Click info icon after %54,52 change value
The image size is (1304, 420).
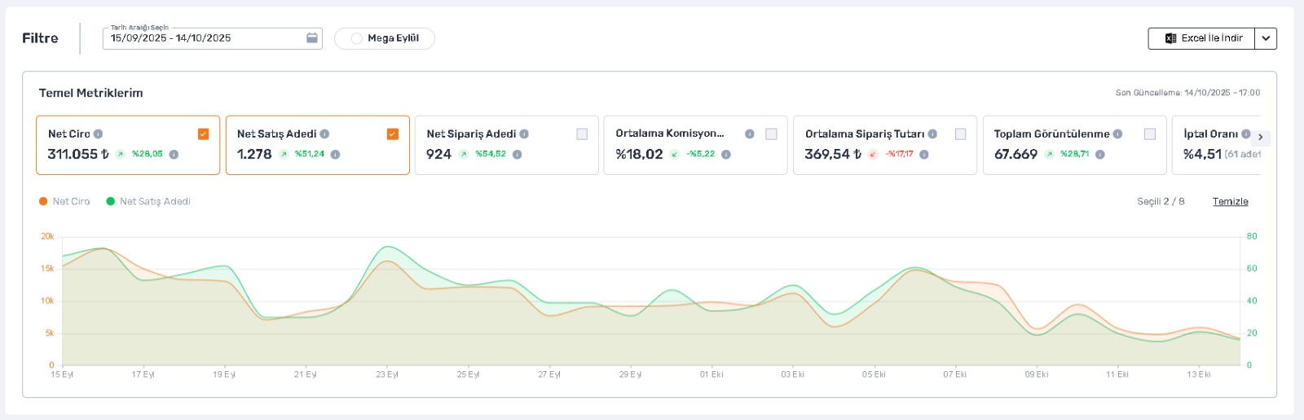pyautogui.click(x=517, y=154)
